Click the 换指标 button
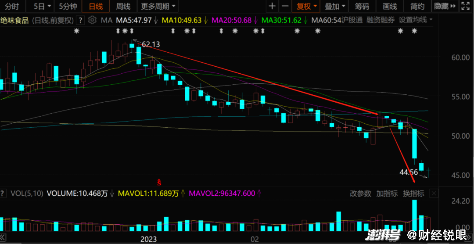The width and height of the screenshot is (474, 244). click(x=413, y=193)
